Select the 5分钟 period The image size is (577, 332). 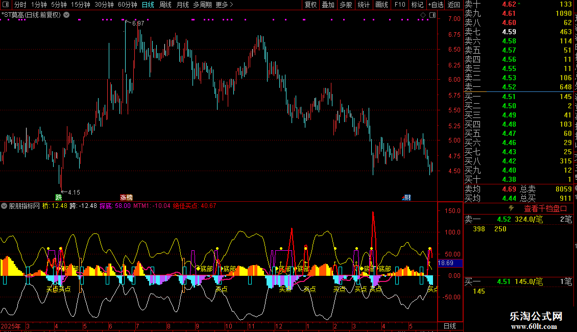[59, 5]
